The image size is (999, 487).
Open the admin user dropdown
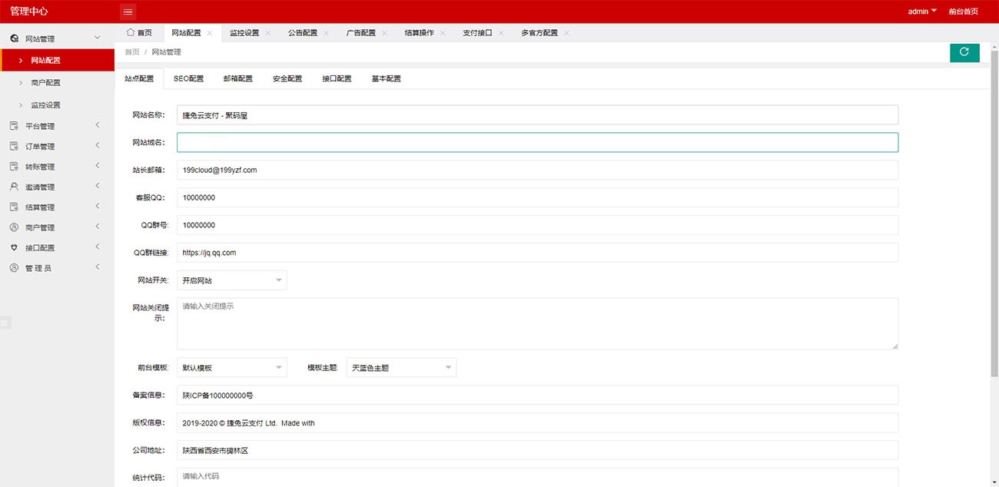922,12
